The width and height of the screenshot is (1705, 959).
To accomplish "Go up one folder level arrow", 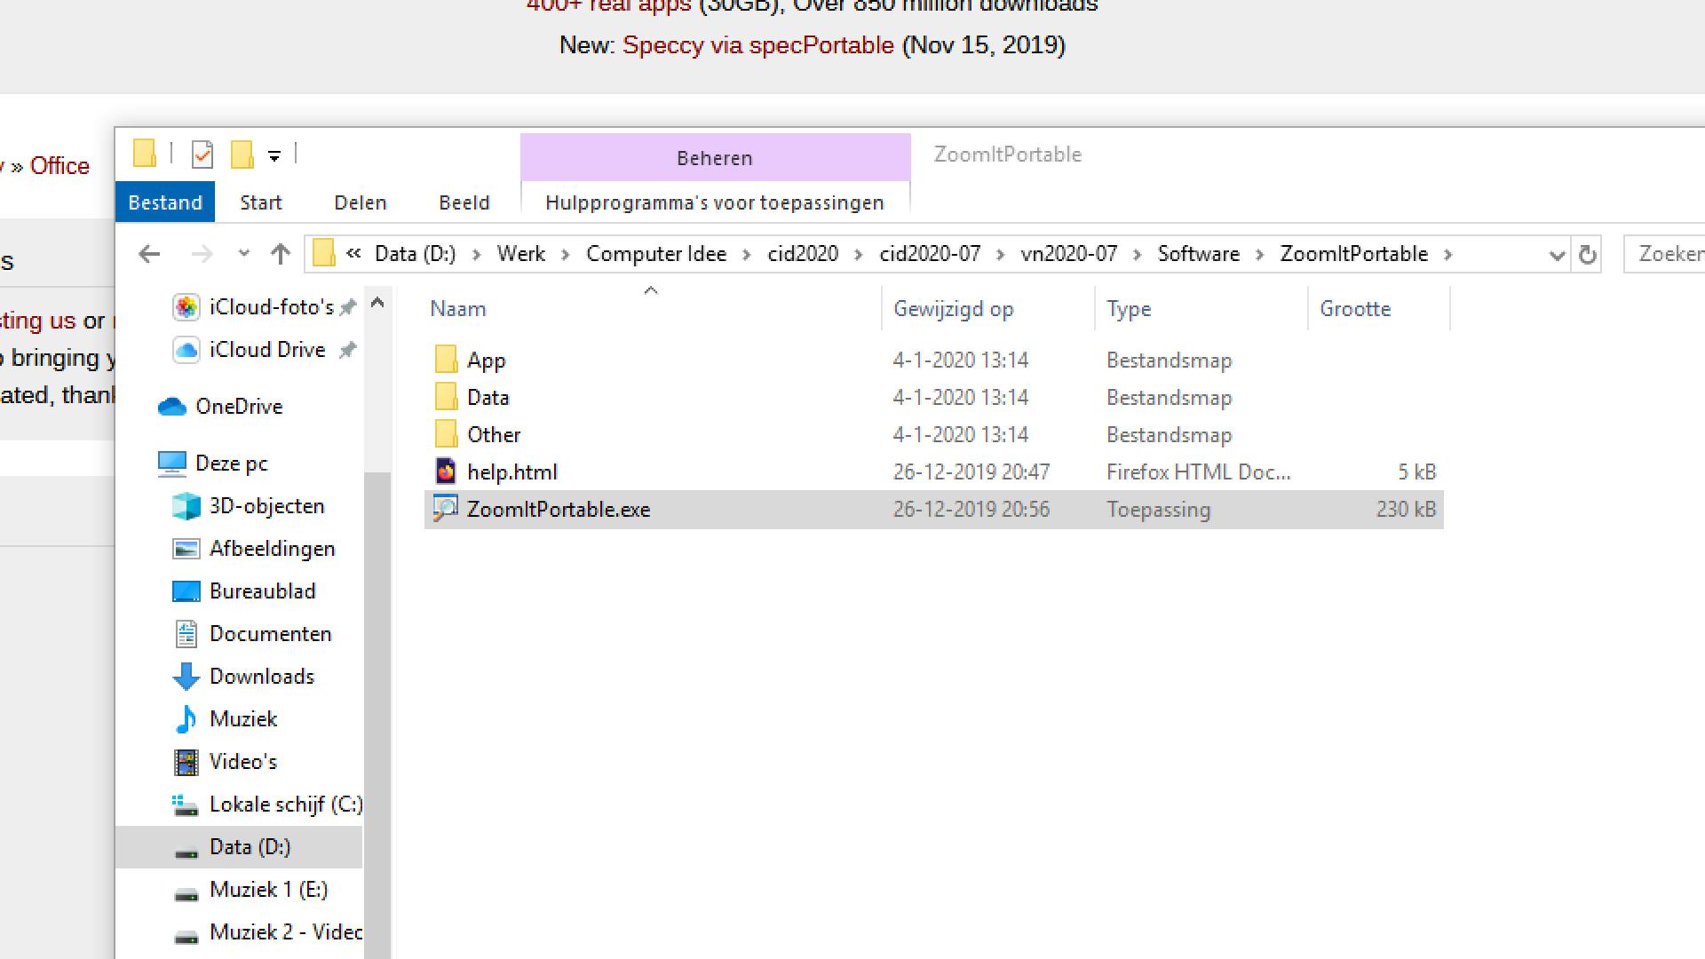I will click(x=281, y=255).
